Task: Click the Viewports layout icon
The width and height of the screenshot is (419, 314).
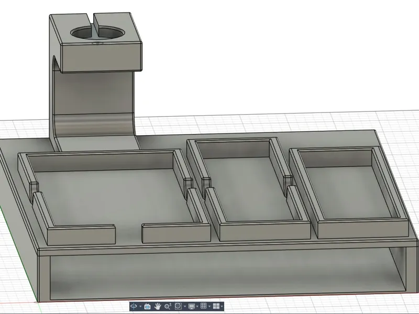Action: point(216,306)
